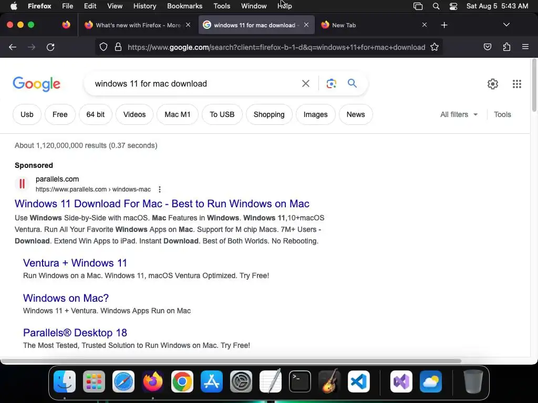Switch to Videos results

[x=134, y=114]
